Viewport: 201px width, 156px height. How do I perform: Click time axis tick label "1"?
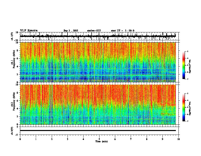(36, 139)
